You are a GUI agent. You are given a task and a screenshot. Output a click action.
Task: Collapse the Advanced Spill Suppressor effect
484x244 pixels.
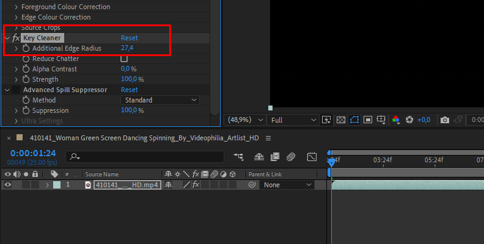coord(7,90)
